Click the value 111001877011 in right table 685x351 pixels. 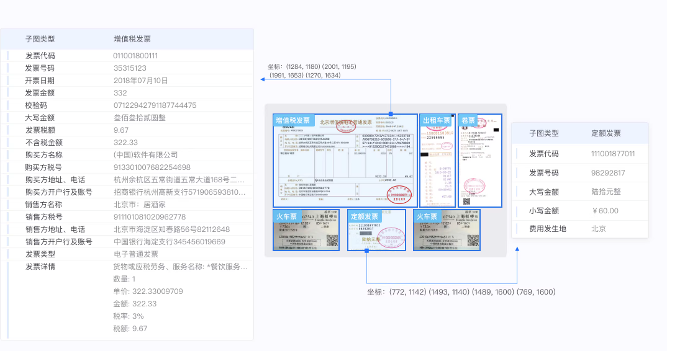point(613,154)
